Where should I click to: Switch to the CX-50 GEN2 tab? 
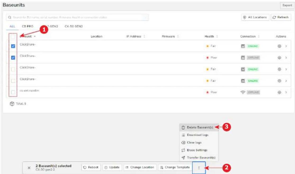74,27
